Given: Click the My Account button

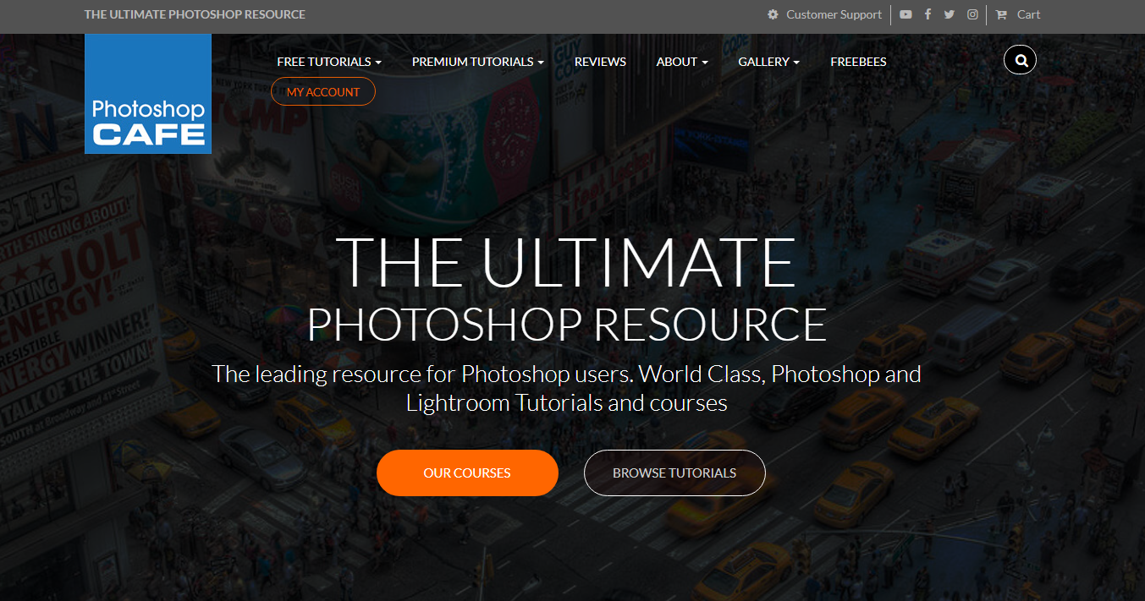Looking at the screenshot, I should (x=323, y=91).
